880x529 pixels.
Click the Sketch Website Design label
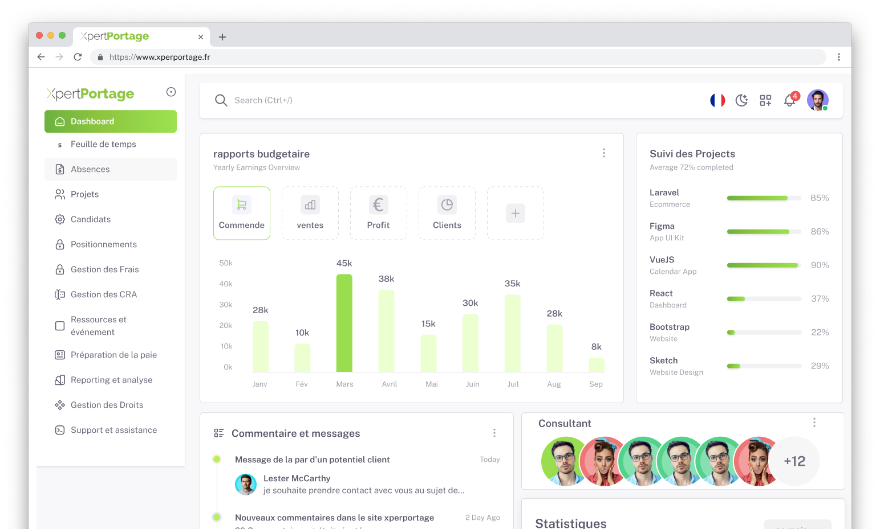pos(676,366)
